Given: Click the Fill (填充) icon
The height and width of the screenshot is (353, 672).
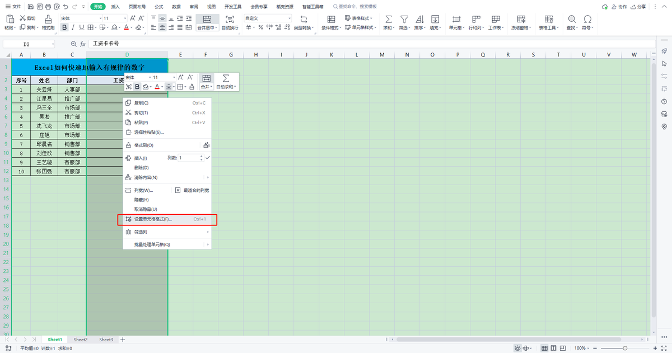Looking at the screenshot, I should tap(435, 19).
